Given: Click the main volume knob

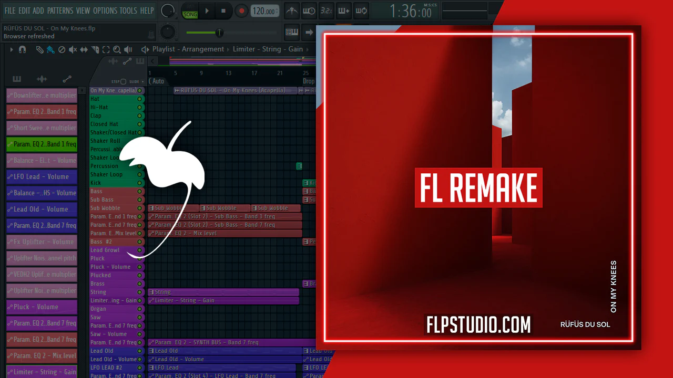Looking at the screenshot, I should tap(168, 10).
